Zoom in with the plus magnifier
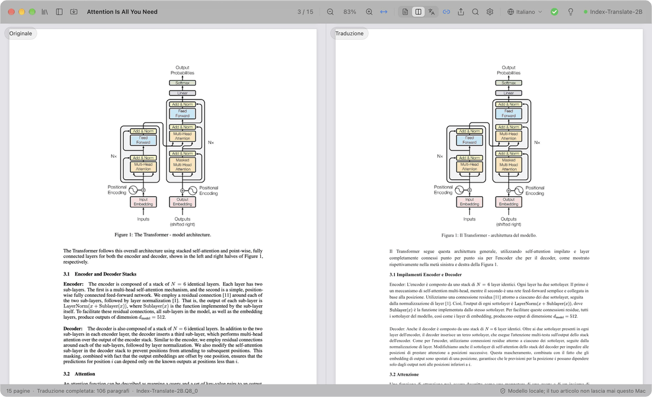 [x=369, y=12]
